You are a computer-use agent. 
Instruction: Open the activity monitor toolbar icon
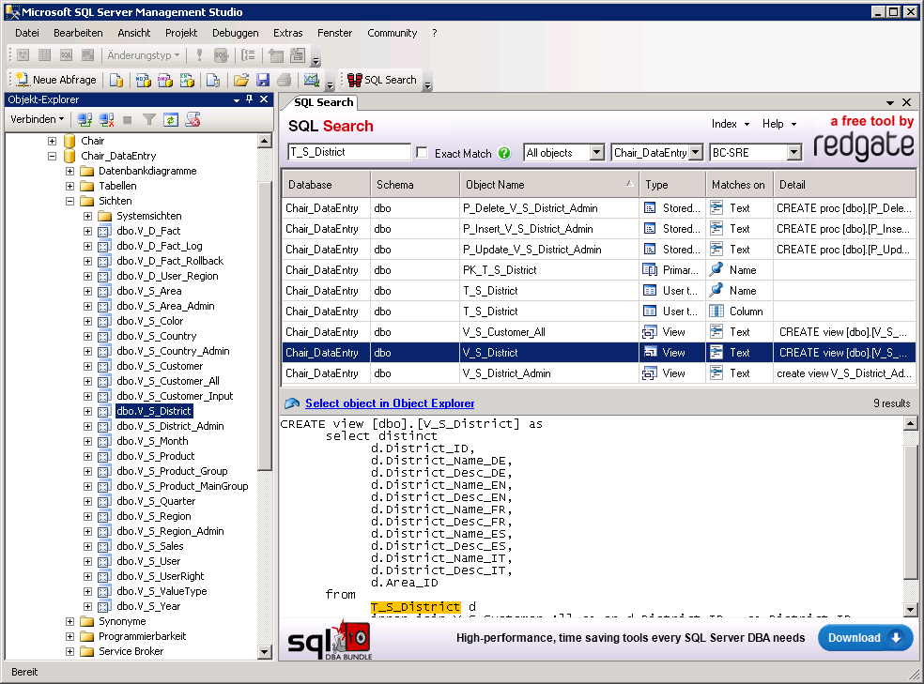click(x=311, y=80)
